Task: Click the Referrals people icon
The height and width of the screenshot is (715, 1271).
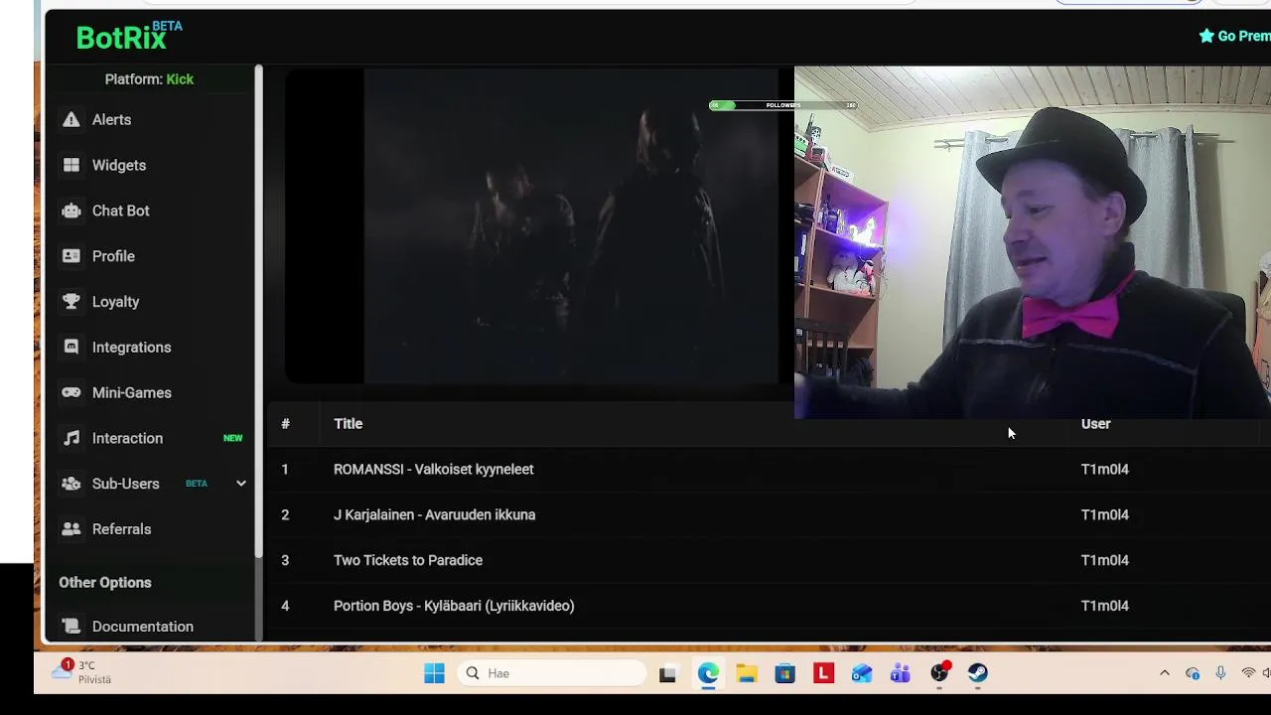Action: tap(71, 529)
